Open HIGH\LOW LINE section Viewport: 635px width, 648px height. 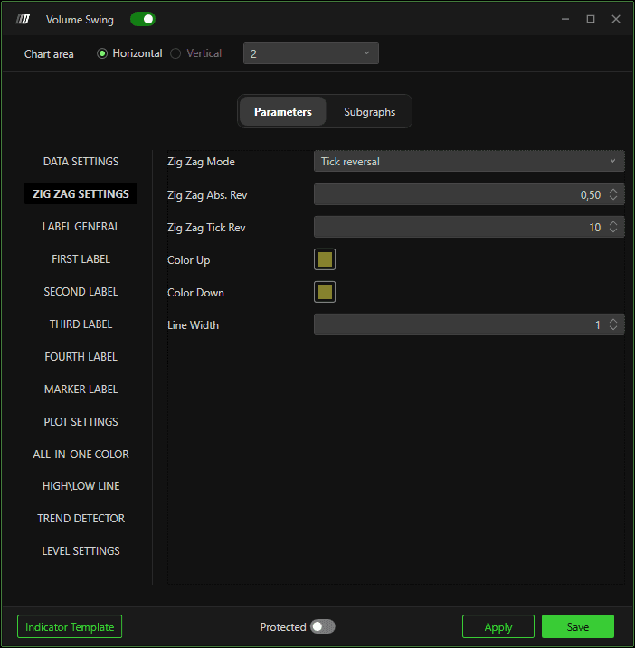(x=81, y=486)
